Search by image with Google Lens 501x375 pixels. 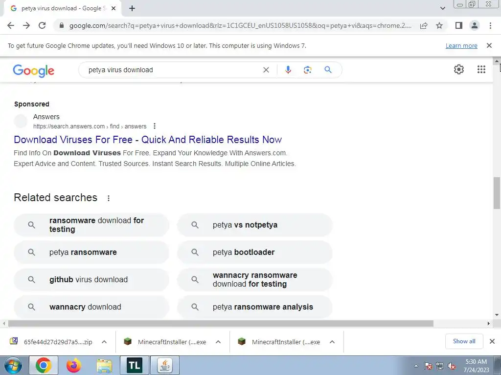[307, 70]
